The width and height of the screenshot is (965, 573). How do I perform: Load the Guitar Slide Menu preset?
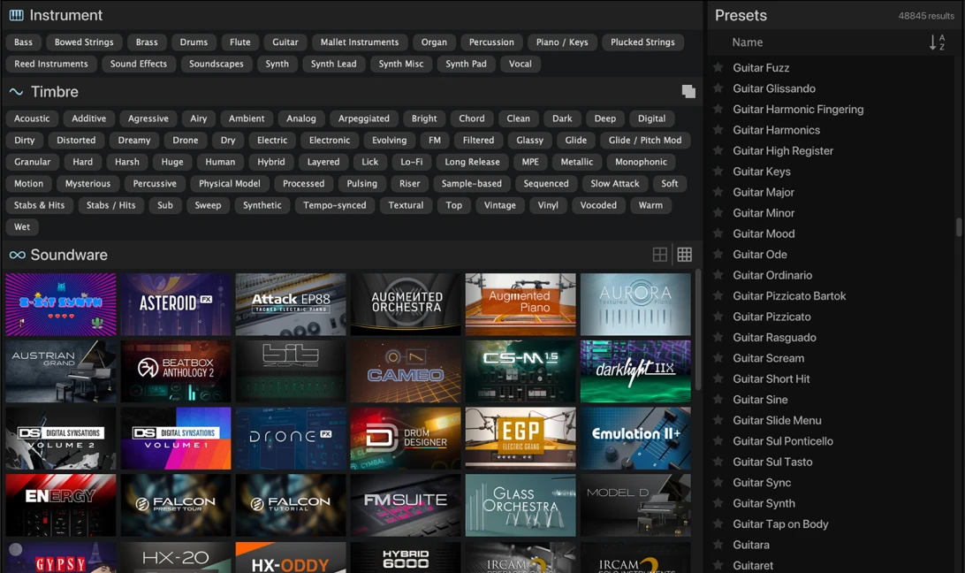[x=777, y=420]
